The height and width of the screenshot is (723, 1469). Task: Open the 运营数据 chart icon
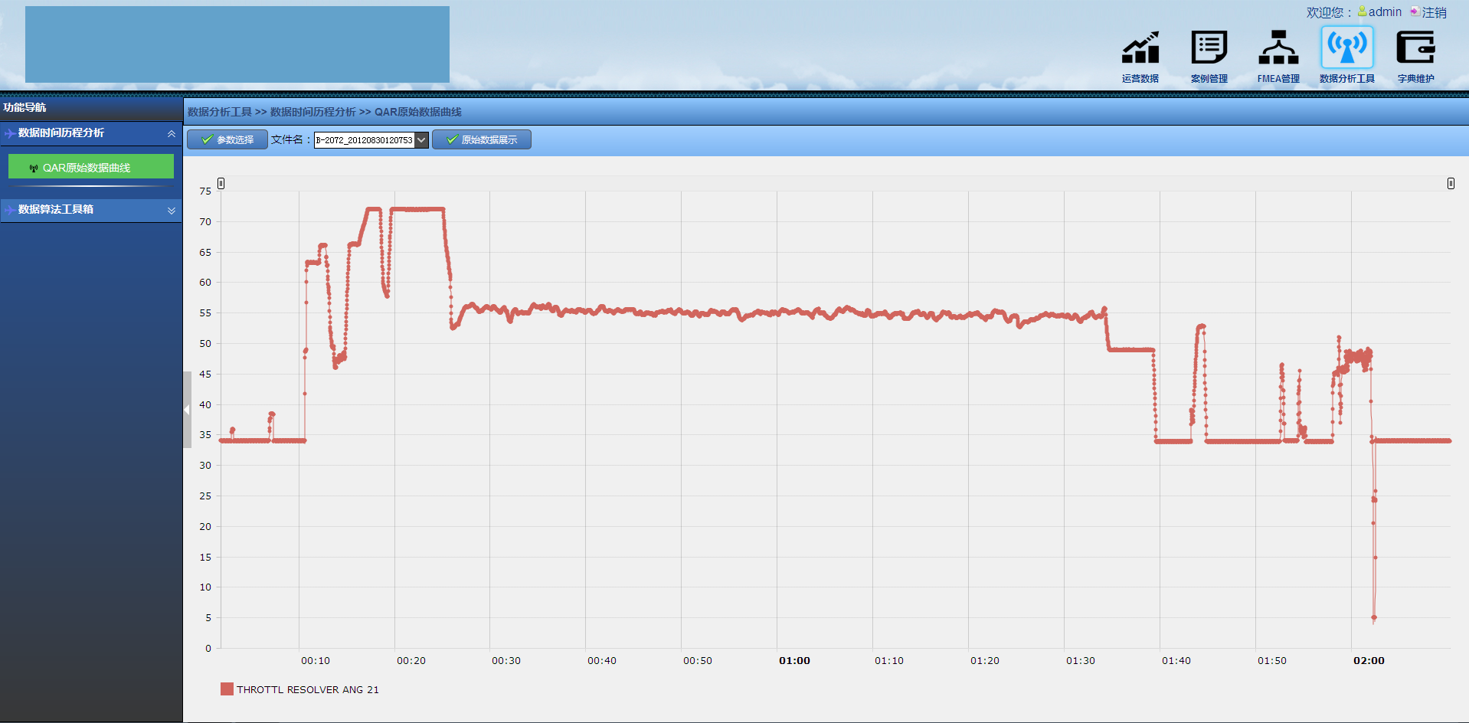point(1140,47)
